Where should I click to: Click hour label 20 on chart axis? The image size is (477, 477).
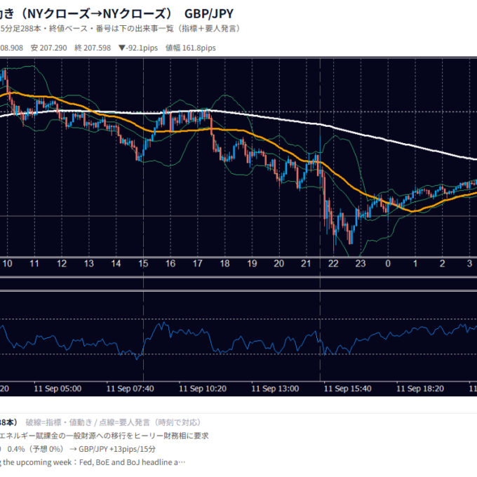click(279, 264)
